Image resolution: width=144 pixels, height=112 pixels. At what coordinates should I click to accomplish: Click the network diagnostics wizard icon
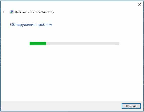pos(11,12)
